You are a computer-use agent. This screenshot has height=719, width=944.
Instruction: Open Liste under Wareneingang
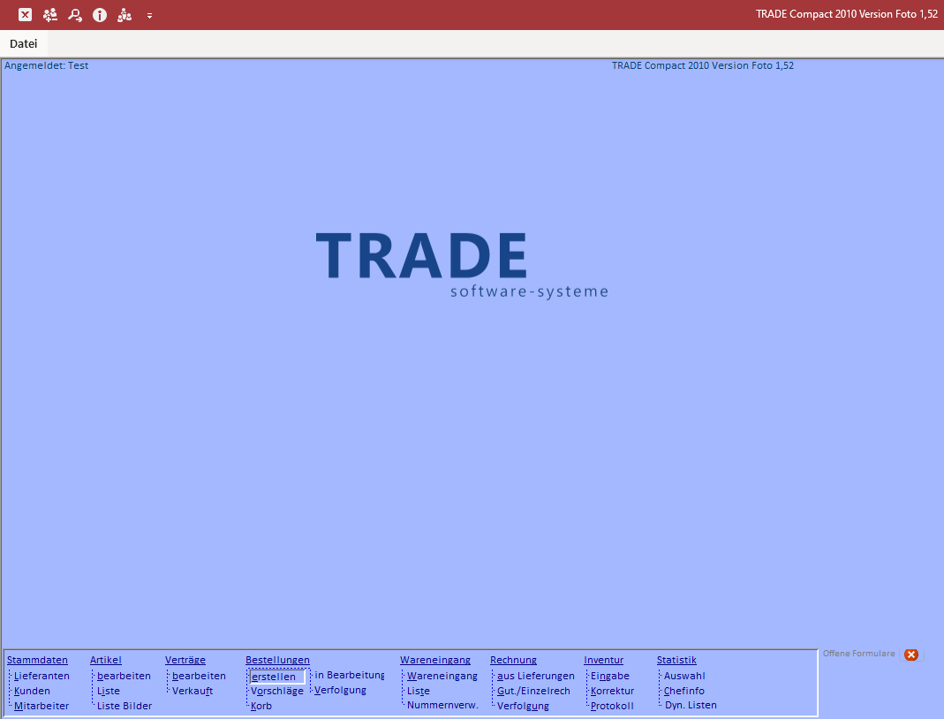tap(419, 691)
